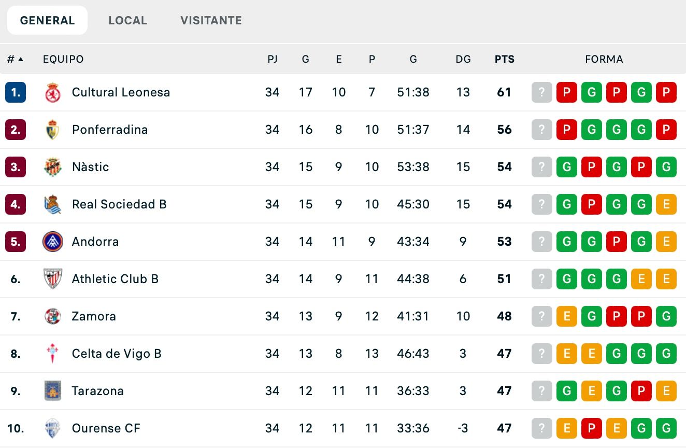The height and width of the screenshot is (448, 686).
Task: Switch to the LOCAL tab
Action: point(127,20)
